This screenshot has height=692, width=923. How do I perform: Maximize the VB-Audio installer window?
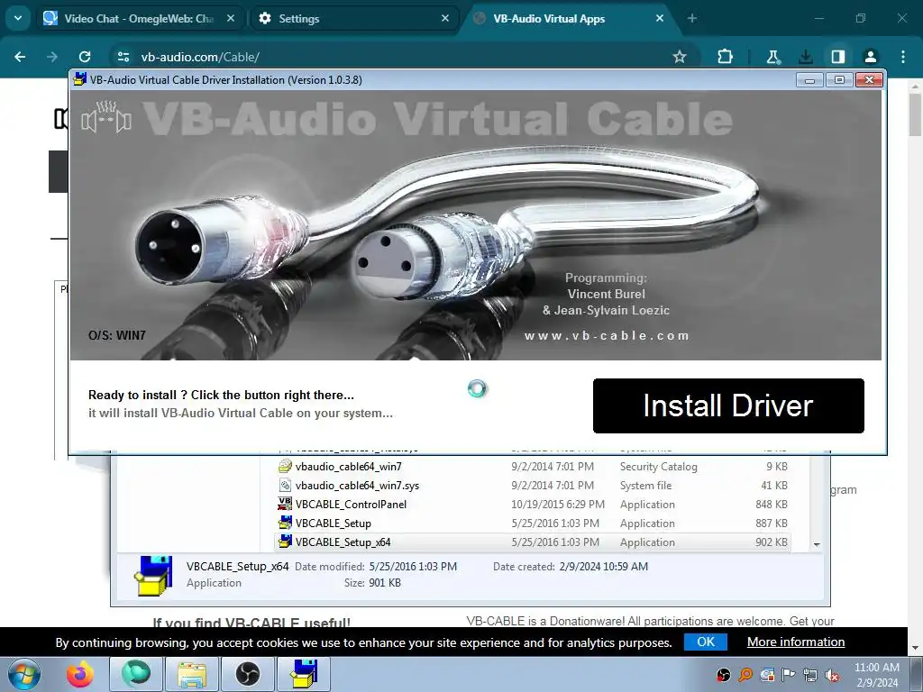(x=839, y=79)
